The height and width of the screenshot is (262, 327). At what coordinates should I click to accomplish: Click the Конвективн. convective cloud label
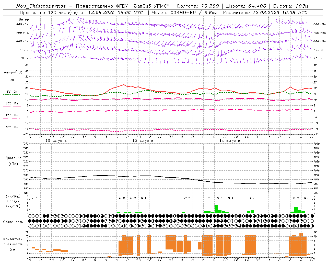tap(13, 239)
